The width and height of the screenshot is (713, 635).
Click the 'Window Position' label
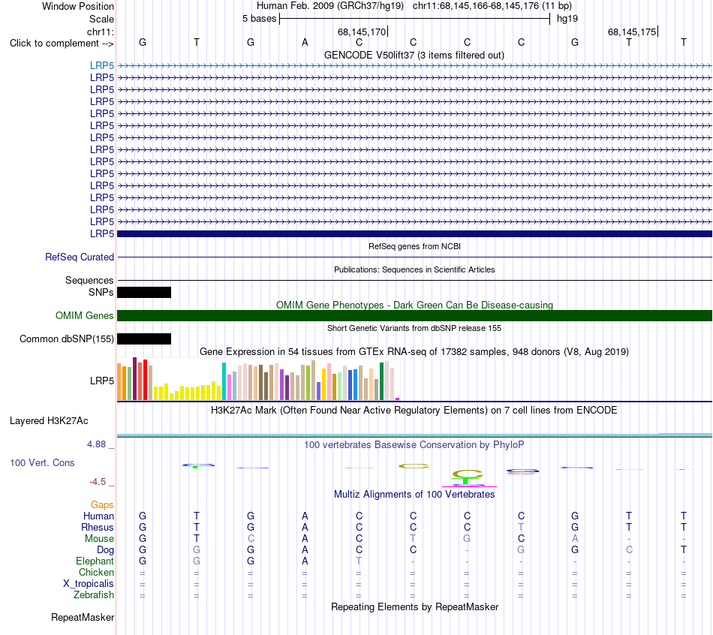(78, 6)
